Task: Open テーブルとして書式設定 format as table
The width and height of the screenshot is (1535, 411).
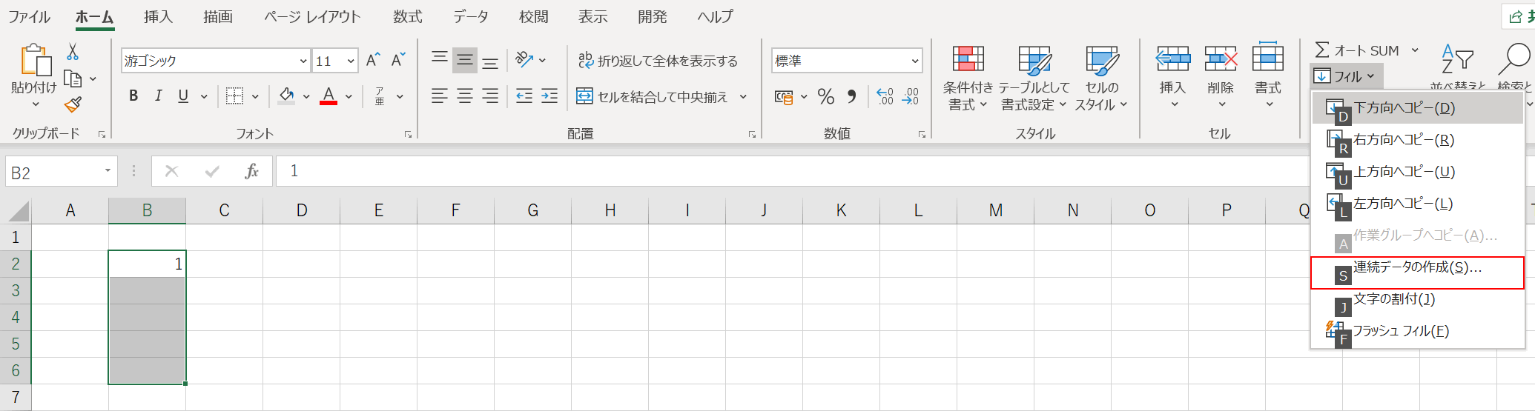Action: click(1034, 78)
